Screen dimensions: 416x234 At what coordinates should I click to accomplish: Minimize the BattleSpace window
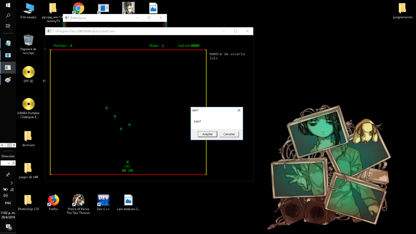point(137,18)
